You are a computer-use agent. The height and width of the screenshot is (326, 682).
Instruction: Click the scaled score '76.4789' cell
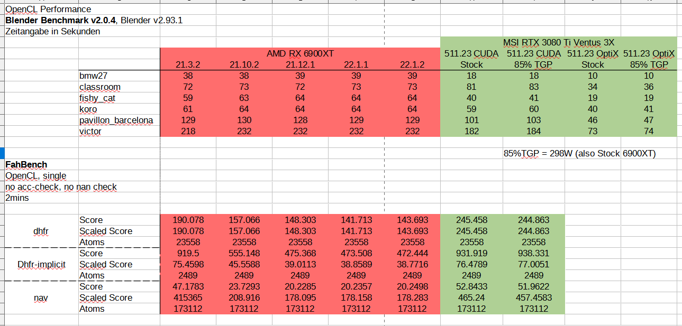471,264
